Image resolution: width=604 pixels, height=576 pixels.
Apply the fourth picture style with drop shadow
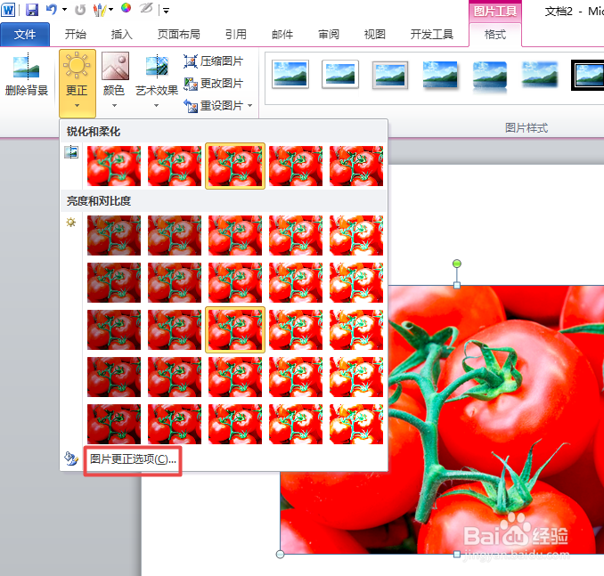[440, 75]
